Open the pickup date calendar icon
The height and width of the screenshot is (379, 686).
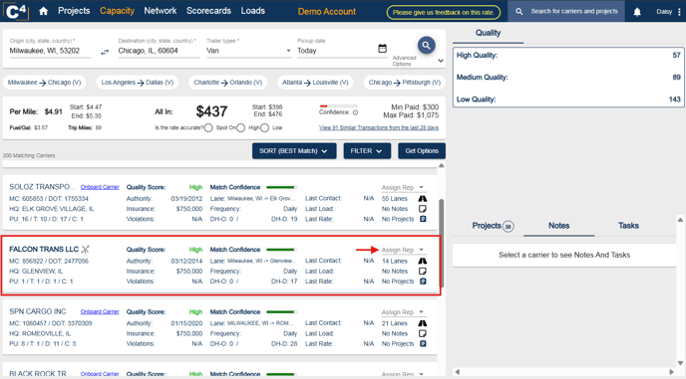382,49
